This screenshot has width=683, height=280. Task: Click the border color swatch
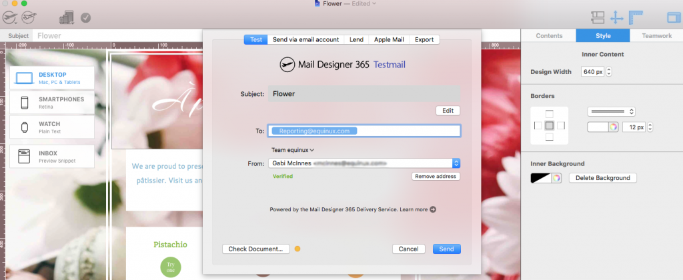coord(598,127)
